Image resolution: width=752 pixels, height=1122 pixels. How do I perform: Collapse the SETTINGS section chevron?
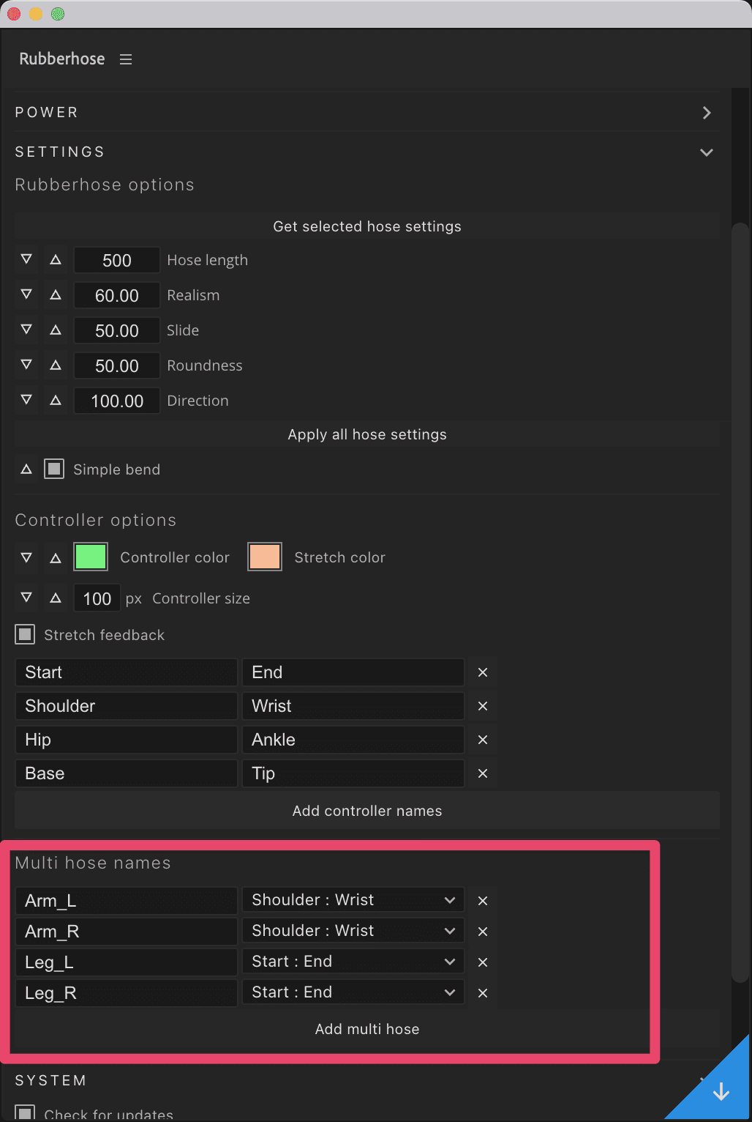(707, 152)
